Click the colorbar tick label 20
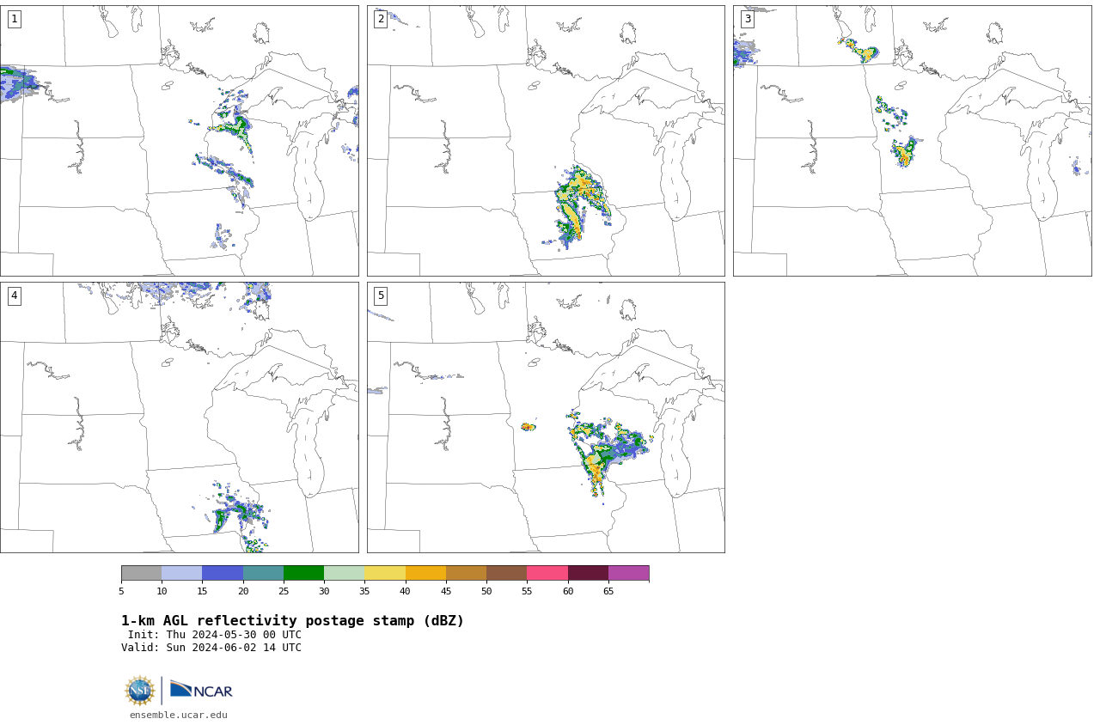Image resolution: width=1100 pixels, height=725 pixels. click(x=243, y=591)
